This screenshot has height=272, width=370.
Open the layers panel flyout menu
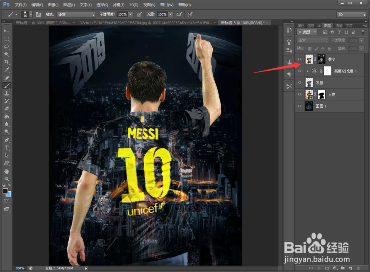point(365,26)
